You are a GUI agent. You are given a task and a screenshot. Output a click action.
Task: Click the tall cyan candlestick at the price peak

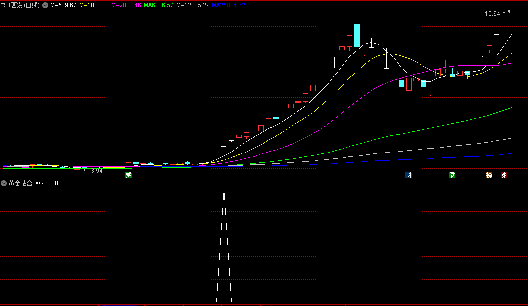pos(357,35)
